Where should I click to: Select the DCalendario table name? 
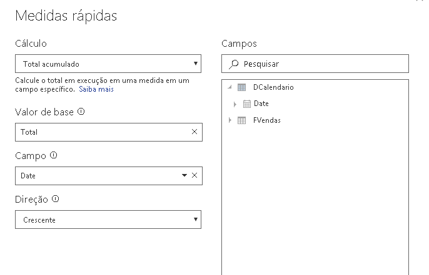tap(273, 87)
